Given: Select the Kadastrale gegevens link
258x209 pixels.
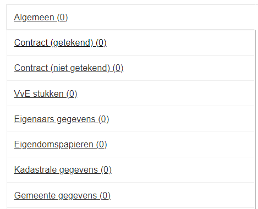Looking at the screenshot, I should [x=63, y=170].
